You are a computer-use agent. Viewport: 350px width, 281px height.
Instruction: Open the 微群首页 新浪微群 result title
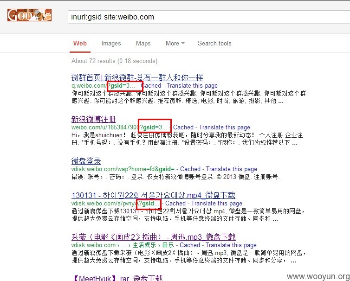coord(137,77)
